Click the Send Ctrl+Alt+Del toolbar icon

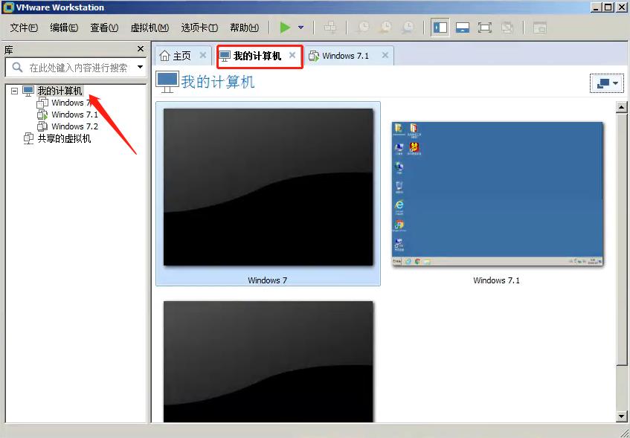pos(330,28)
